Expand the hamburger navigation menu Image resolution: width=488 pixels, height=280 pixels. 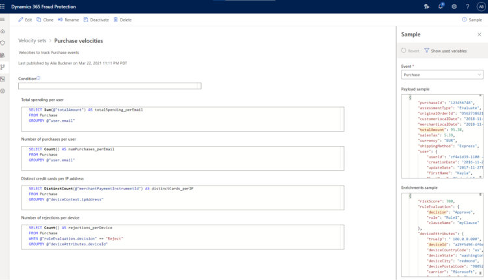[x=3, y=20]
